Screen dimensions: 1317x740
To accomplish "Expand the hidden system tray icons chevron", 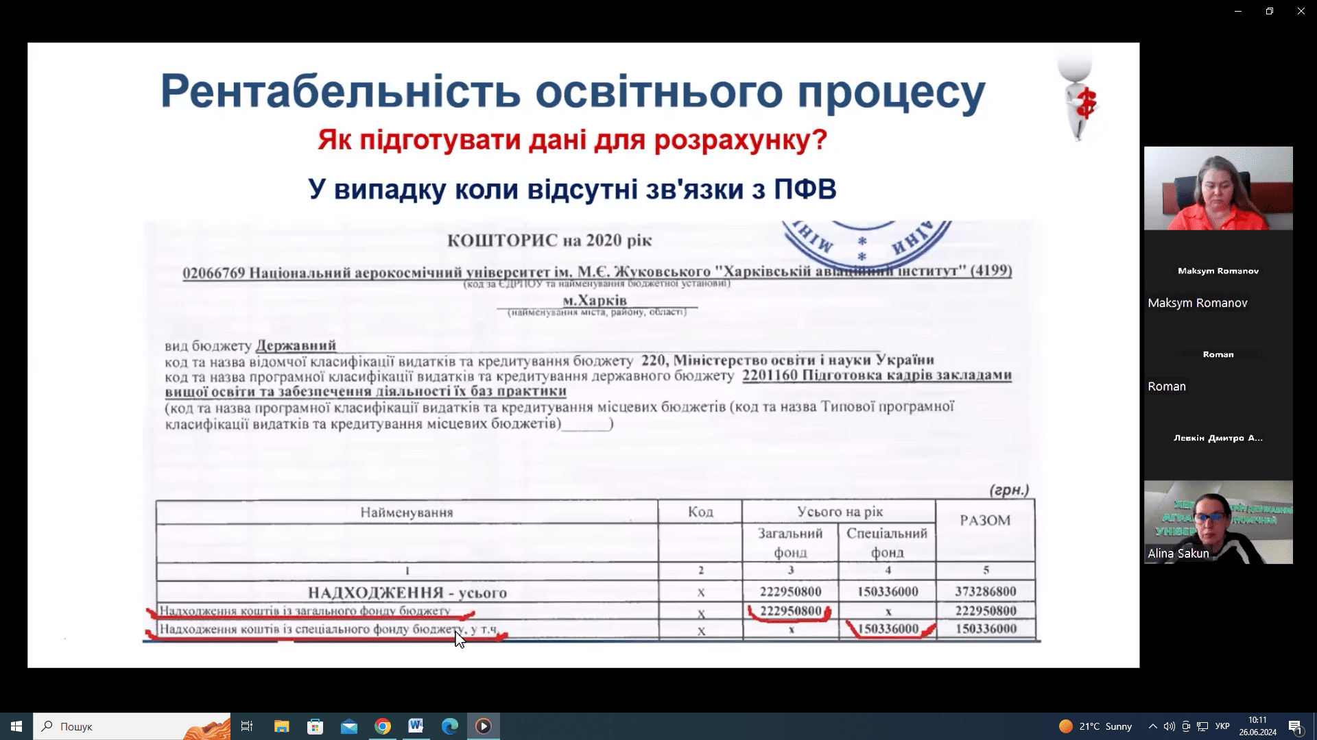I will pos(1153,726).
